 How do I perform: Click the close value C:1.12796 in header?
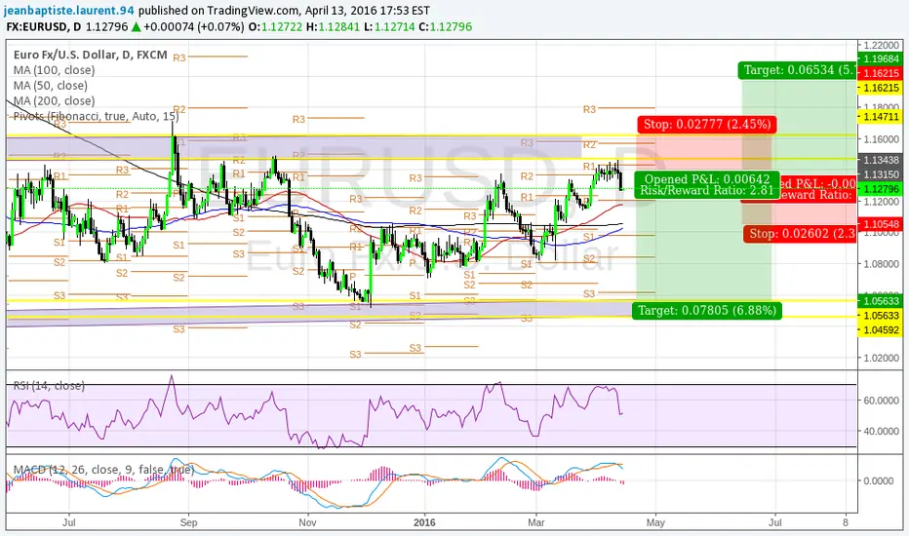(445, 26)
